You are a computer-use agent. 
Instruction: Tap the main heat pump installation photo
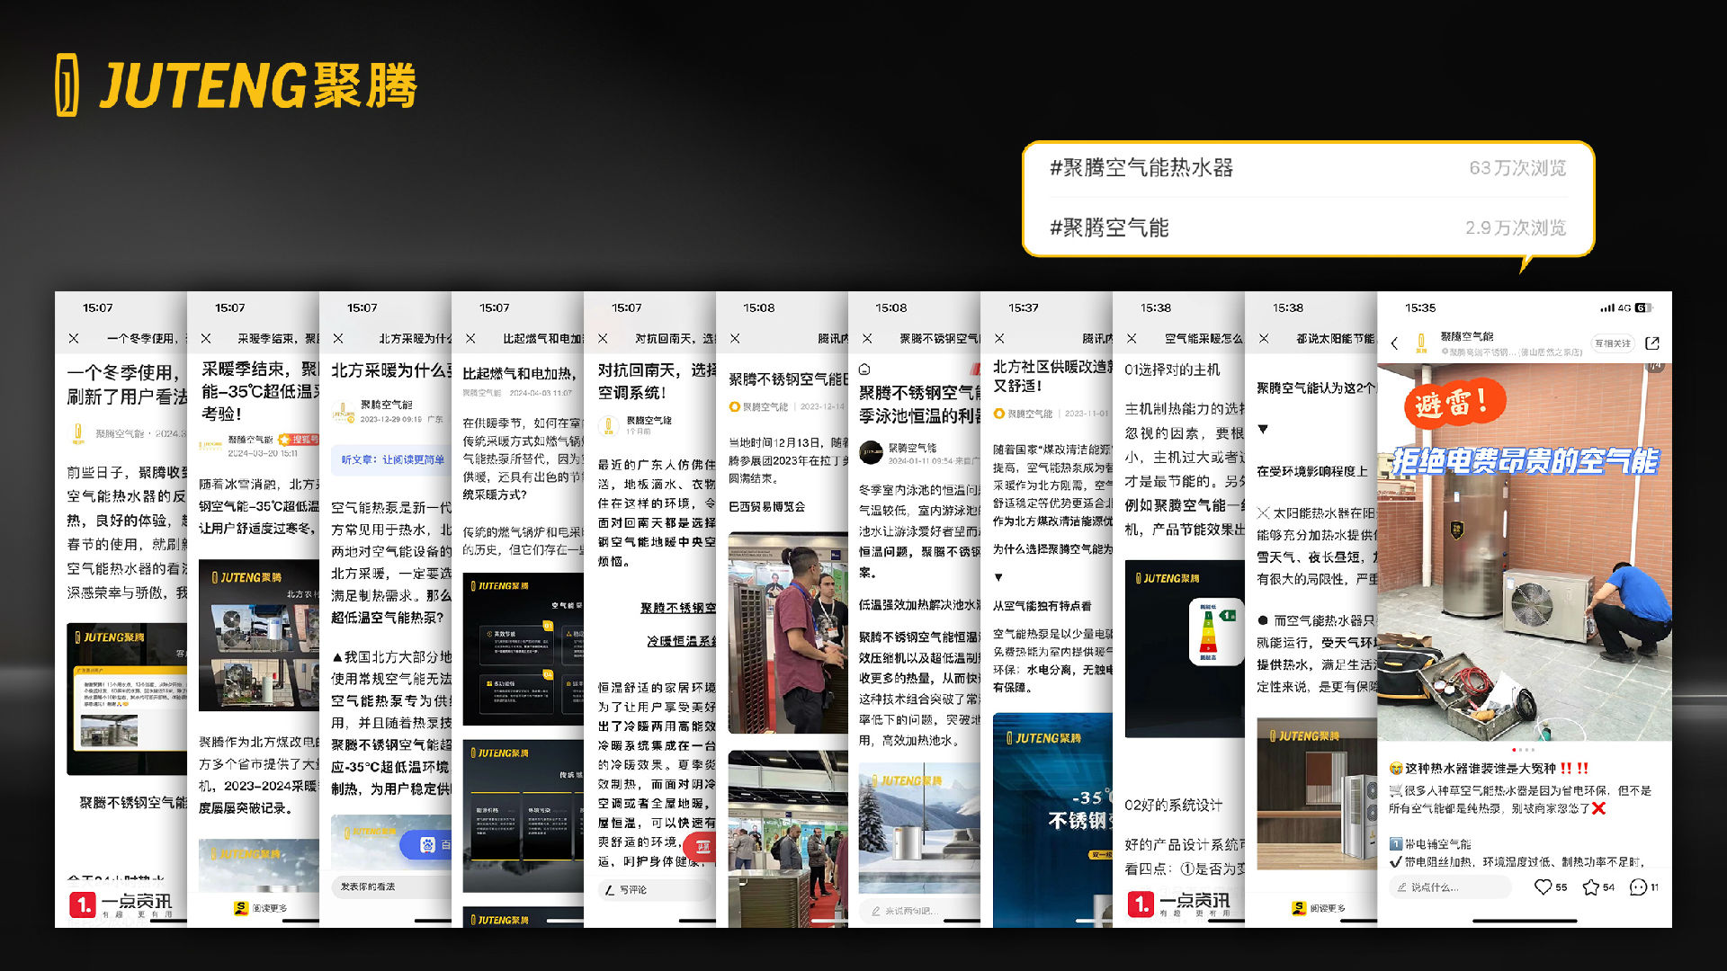pyautogui.click(x=1524, y=553)
